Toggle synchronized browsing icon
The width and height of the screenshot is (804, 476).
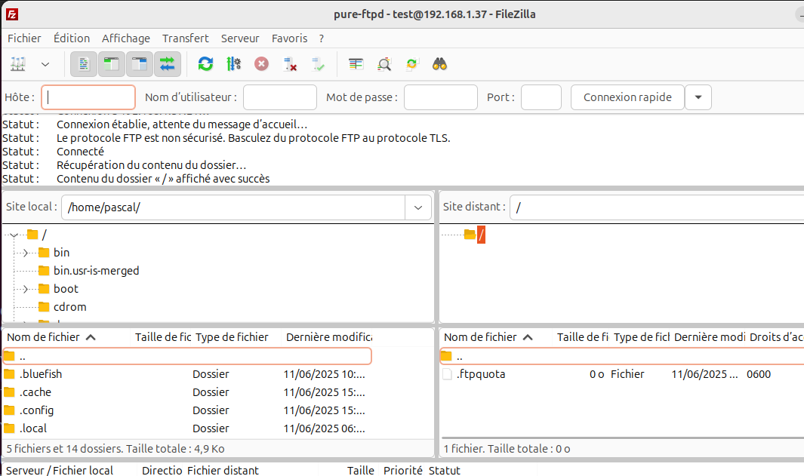[411, 64]
